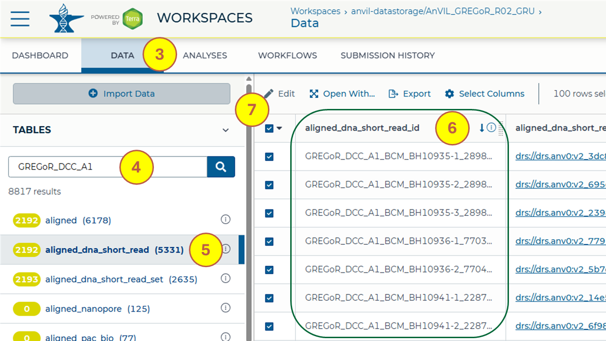Collapse the TABLES section chevron
Viewport: 606px width, 341px height.
226,130
